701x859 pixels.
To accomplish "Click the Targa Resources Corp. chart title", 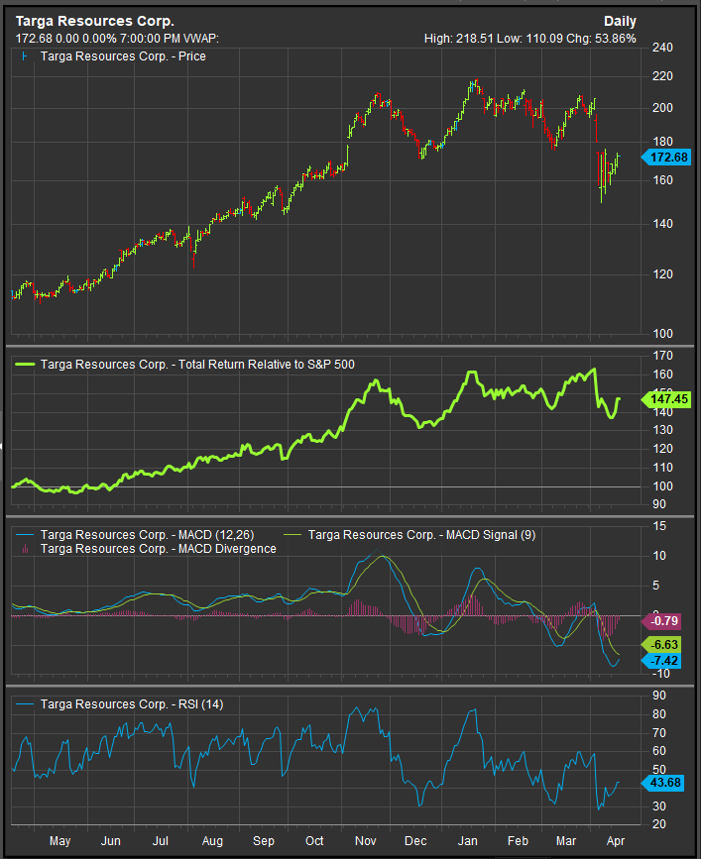I will pos(95,22).
